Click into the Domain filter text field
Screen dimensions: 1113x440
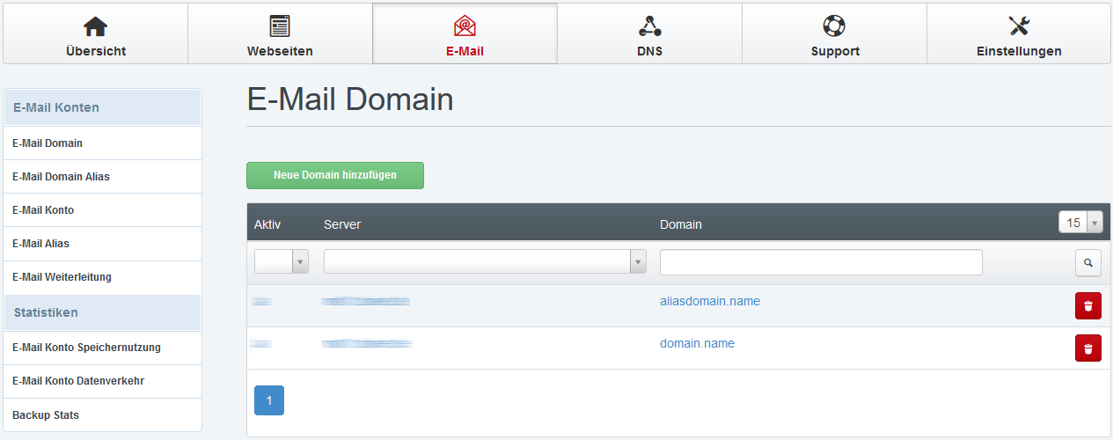click(x=820, y=262)
